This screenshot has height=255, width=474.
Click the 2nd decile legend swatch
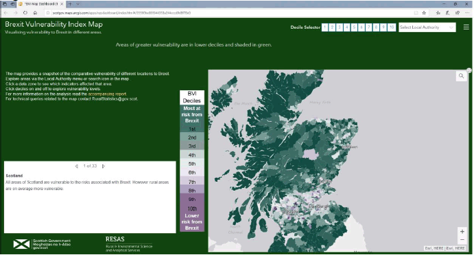click(192, 137)
